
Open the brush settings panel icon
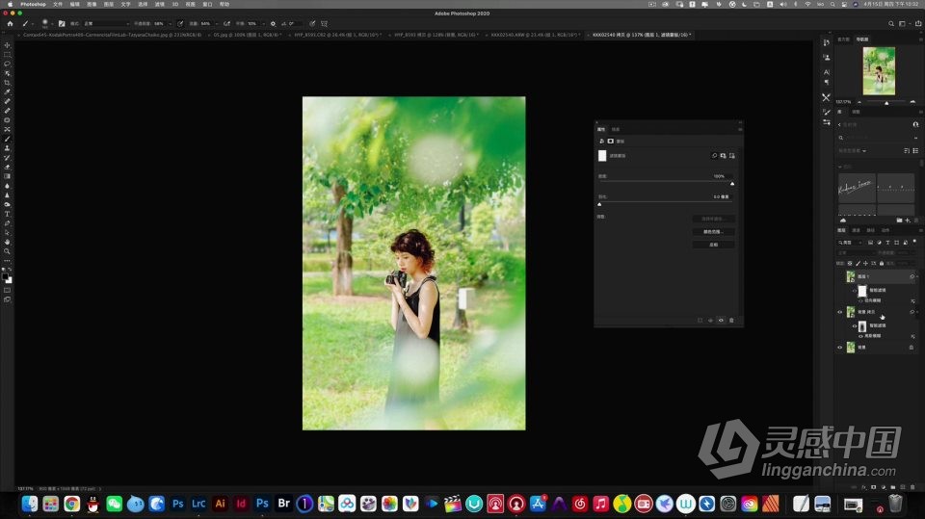(62, 23)
